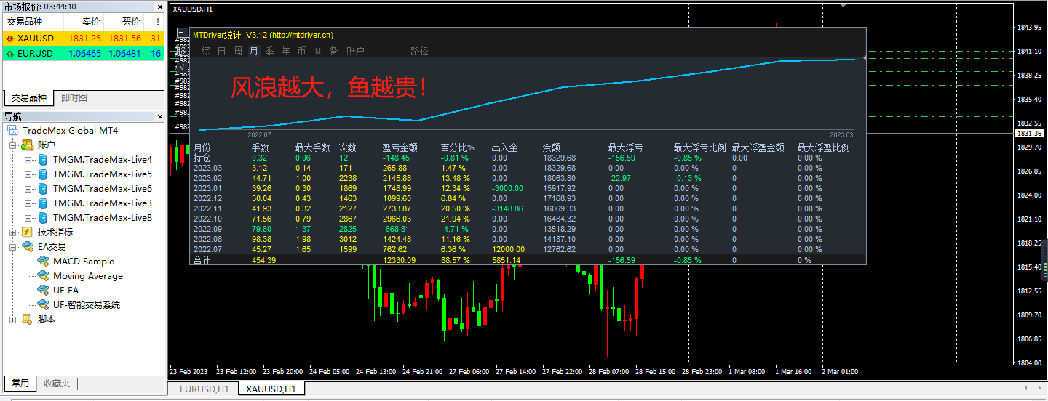Click the MACD Sample expert icon

[43, 262]
